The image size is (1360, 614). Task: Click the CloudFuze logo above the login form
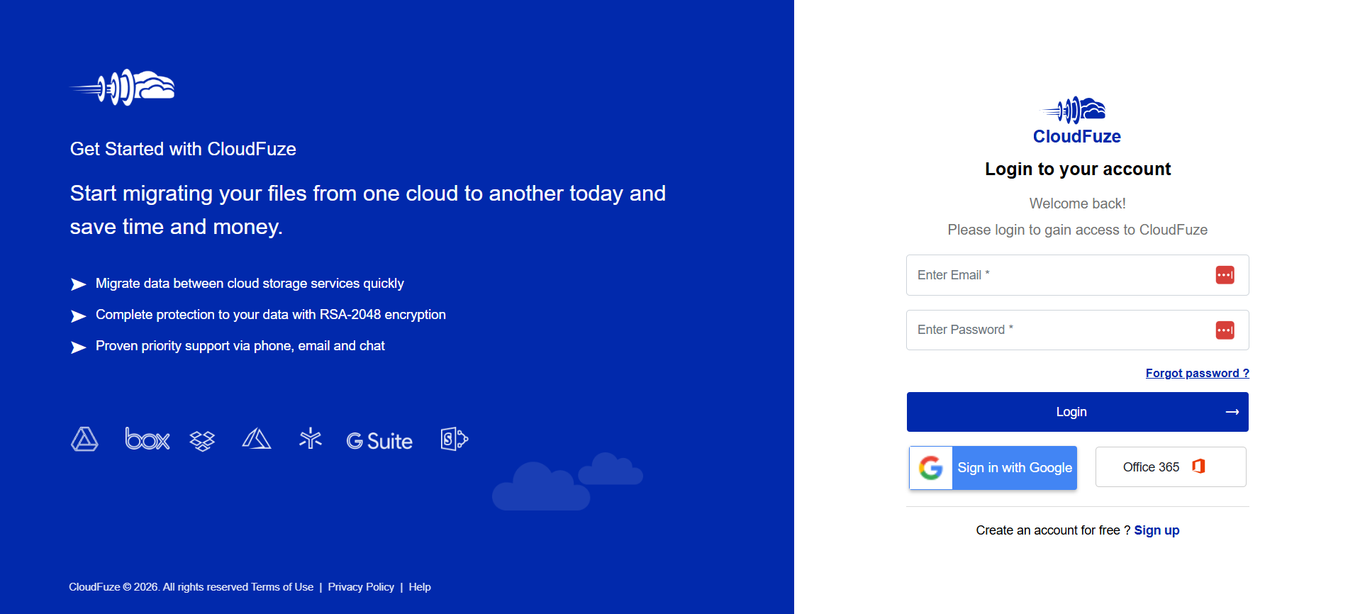pyautogui.click(x=1076, y=121)
